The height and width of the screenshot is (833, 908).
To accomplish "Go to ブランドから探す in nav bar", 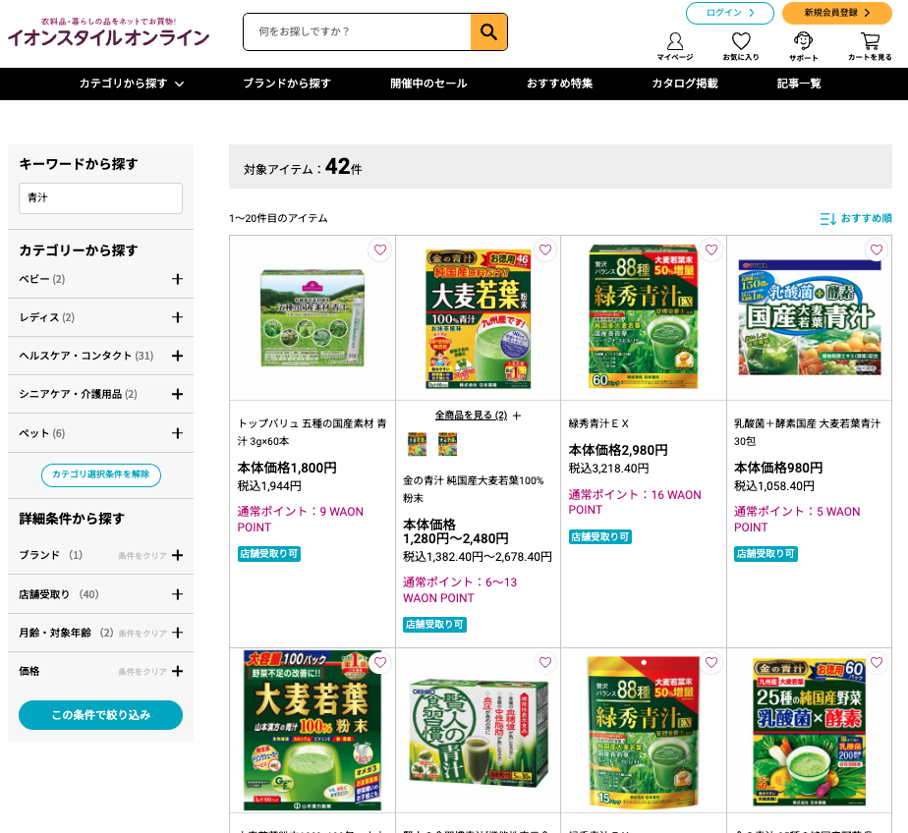I will 287,83.
